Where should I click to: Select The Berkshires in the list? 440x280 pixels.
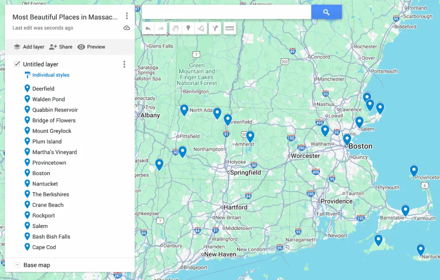click(x=51, y=195)
